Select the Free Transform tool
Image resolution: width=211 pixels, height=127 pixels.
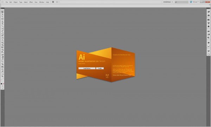(x=2, y=47)
